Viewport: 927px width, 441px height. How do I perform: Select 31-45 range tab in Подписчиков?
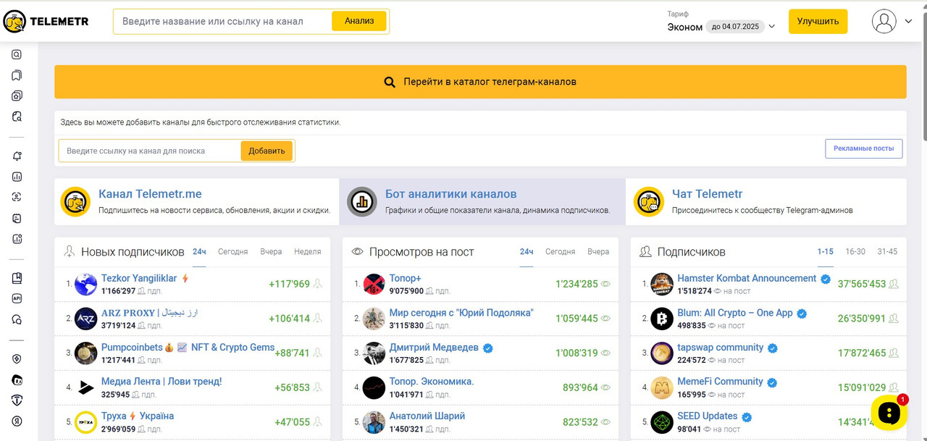tap(887, 251)
